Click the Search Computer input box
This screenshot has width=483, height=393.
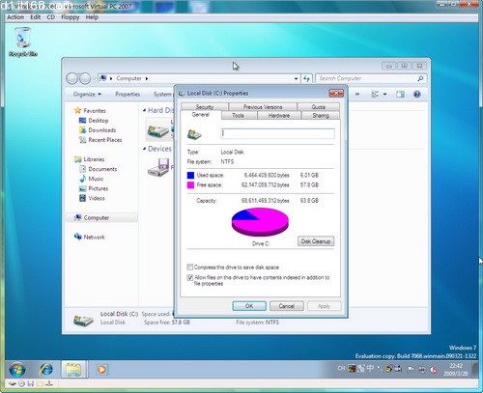click(366, 78)
